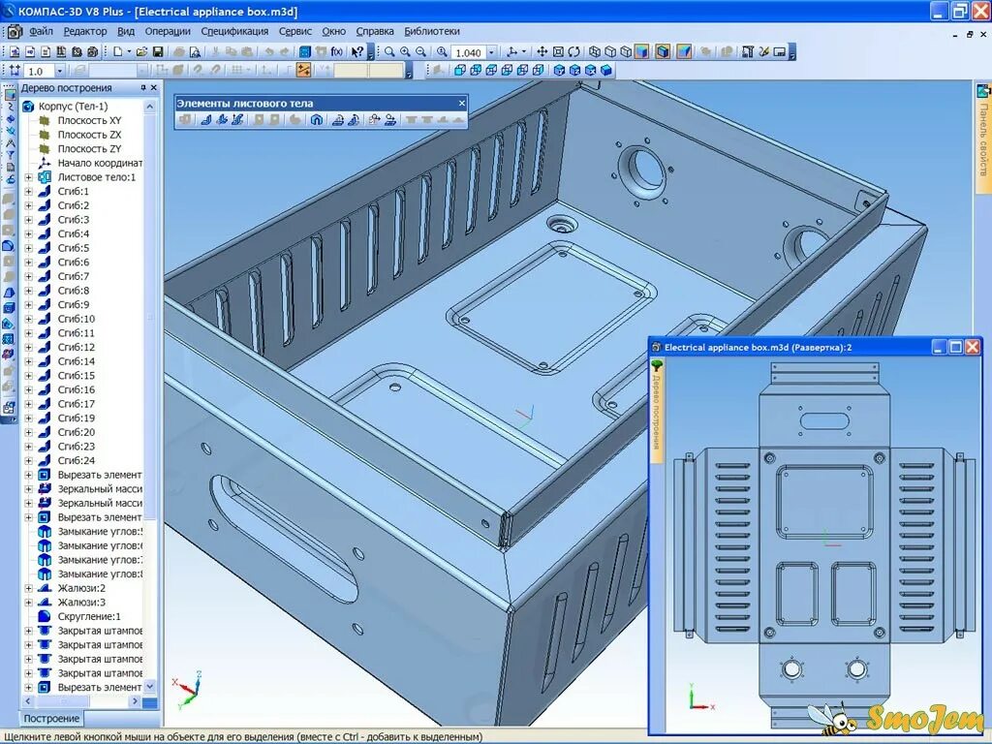Open the 1.0 step value dropdown
Screen dimensions: 992x744
click(60, 69)
